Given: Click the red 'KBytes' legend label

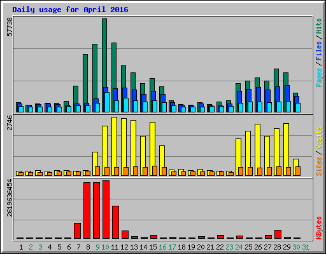Looking at the screenshot, I should 319,228.
